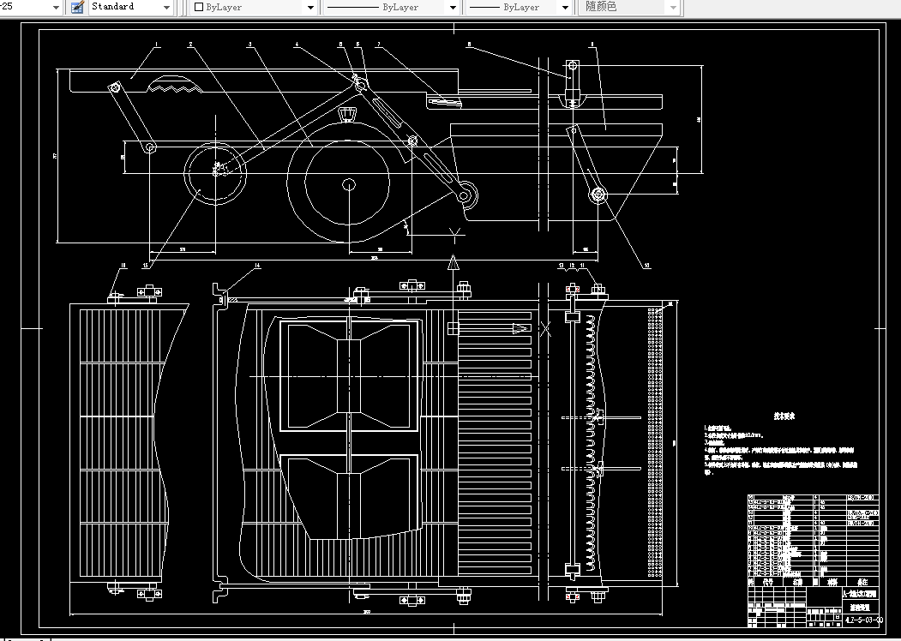Viewport: 901px width, 641px height.
Task: Expand the ByLayer lineweight dropdown
Action: [565, 8]
